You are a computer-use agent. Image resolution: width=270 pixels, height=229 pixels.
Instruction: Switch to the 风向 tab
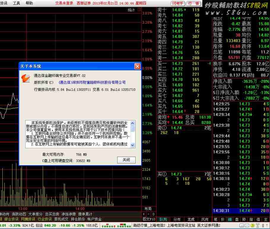click(205, 219)
